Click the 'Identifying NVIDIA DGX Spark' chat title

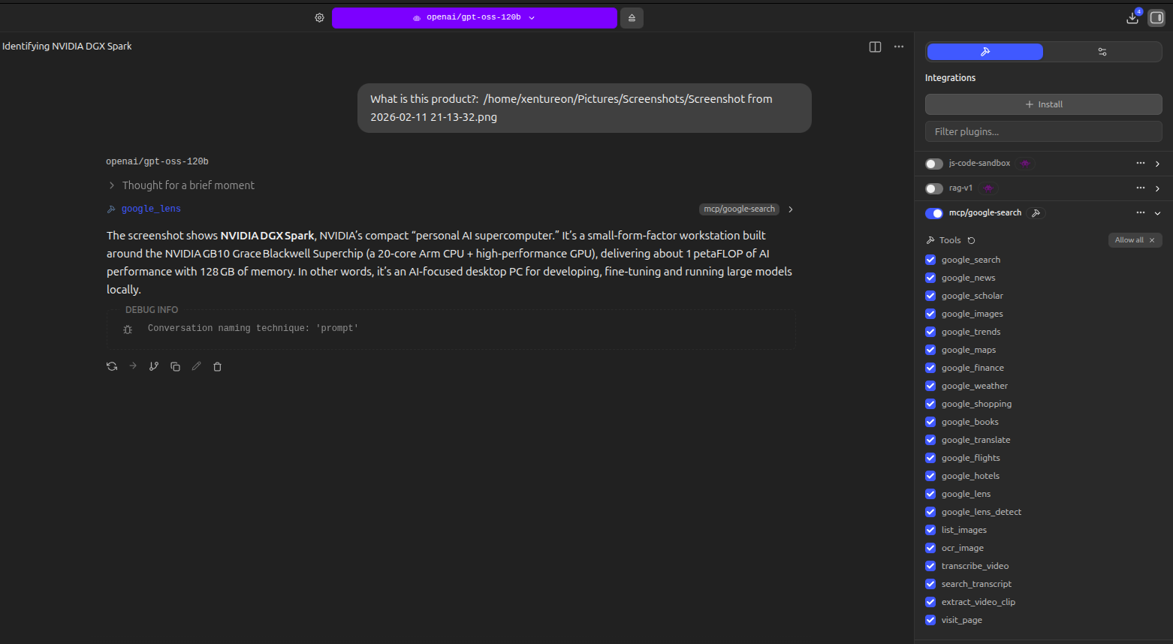(67, 47)
